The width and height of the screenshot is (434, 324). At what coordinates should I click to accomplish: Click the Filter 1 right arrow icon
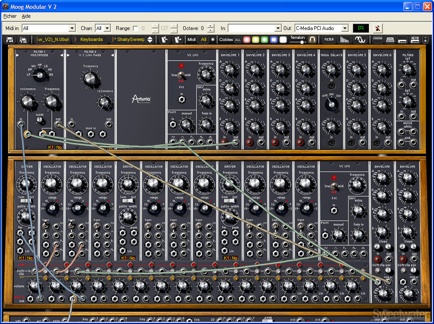coord(62,55)
